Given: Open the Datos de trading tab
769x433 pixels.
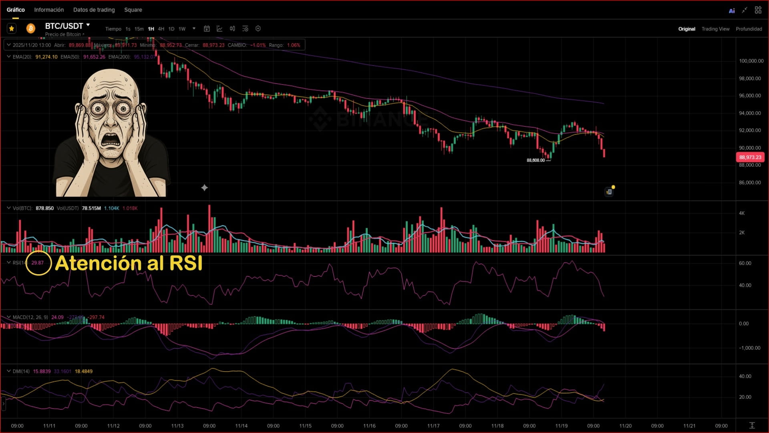Looking at the screenshot, I should [94, 10].
